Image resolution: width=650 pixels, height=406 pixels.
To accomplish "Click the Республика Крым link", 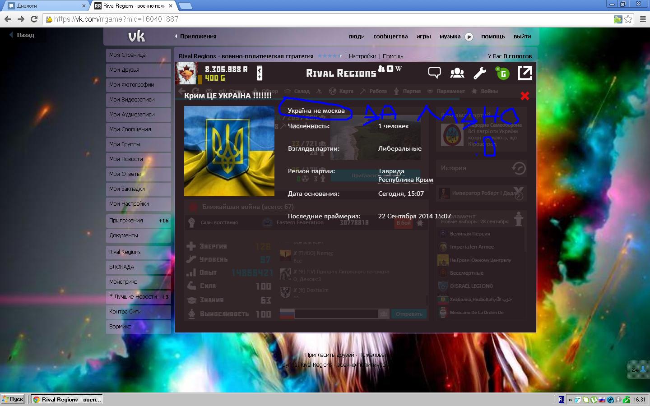I will tap(406, 180).
